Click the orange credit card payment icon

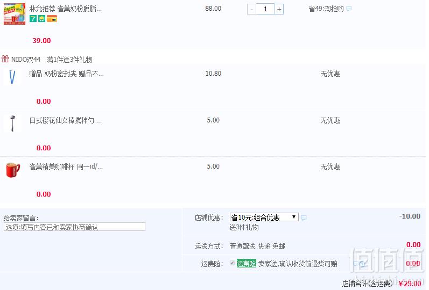click(52, 19)
